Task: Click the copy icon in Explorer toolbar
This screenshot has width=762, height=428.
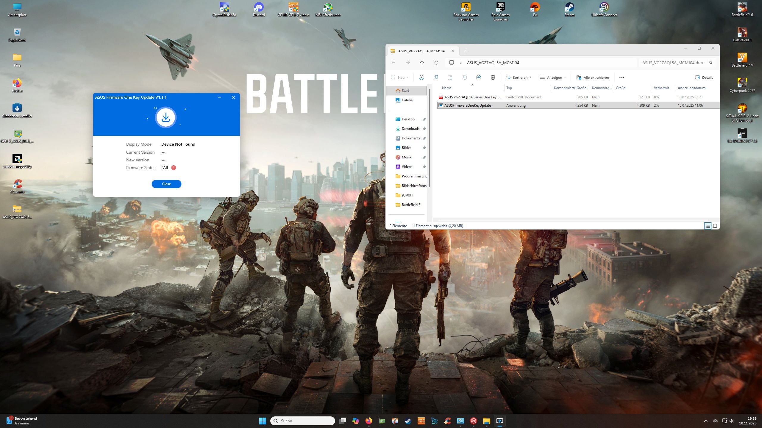Action: pos(435,78)
